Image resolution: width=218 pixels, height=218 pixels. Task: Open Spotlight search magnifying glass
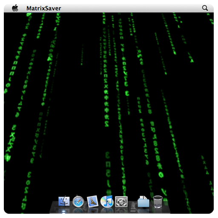pos(205,8)
